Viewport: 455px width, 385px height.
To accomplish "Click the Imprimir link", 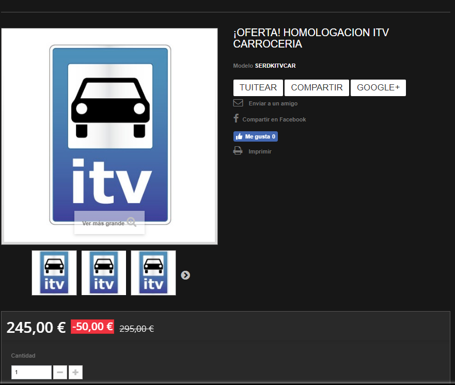I will [260, 151].
